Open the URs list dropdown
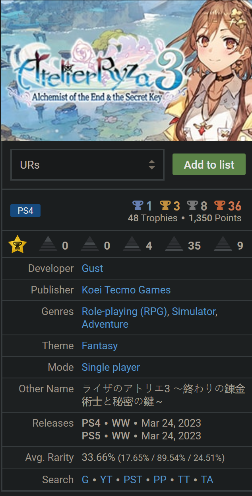This screenshot has height=496, width=252. (87, 165)
